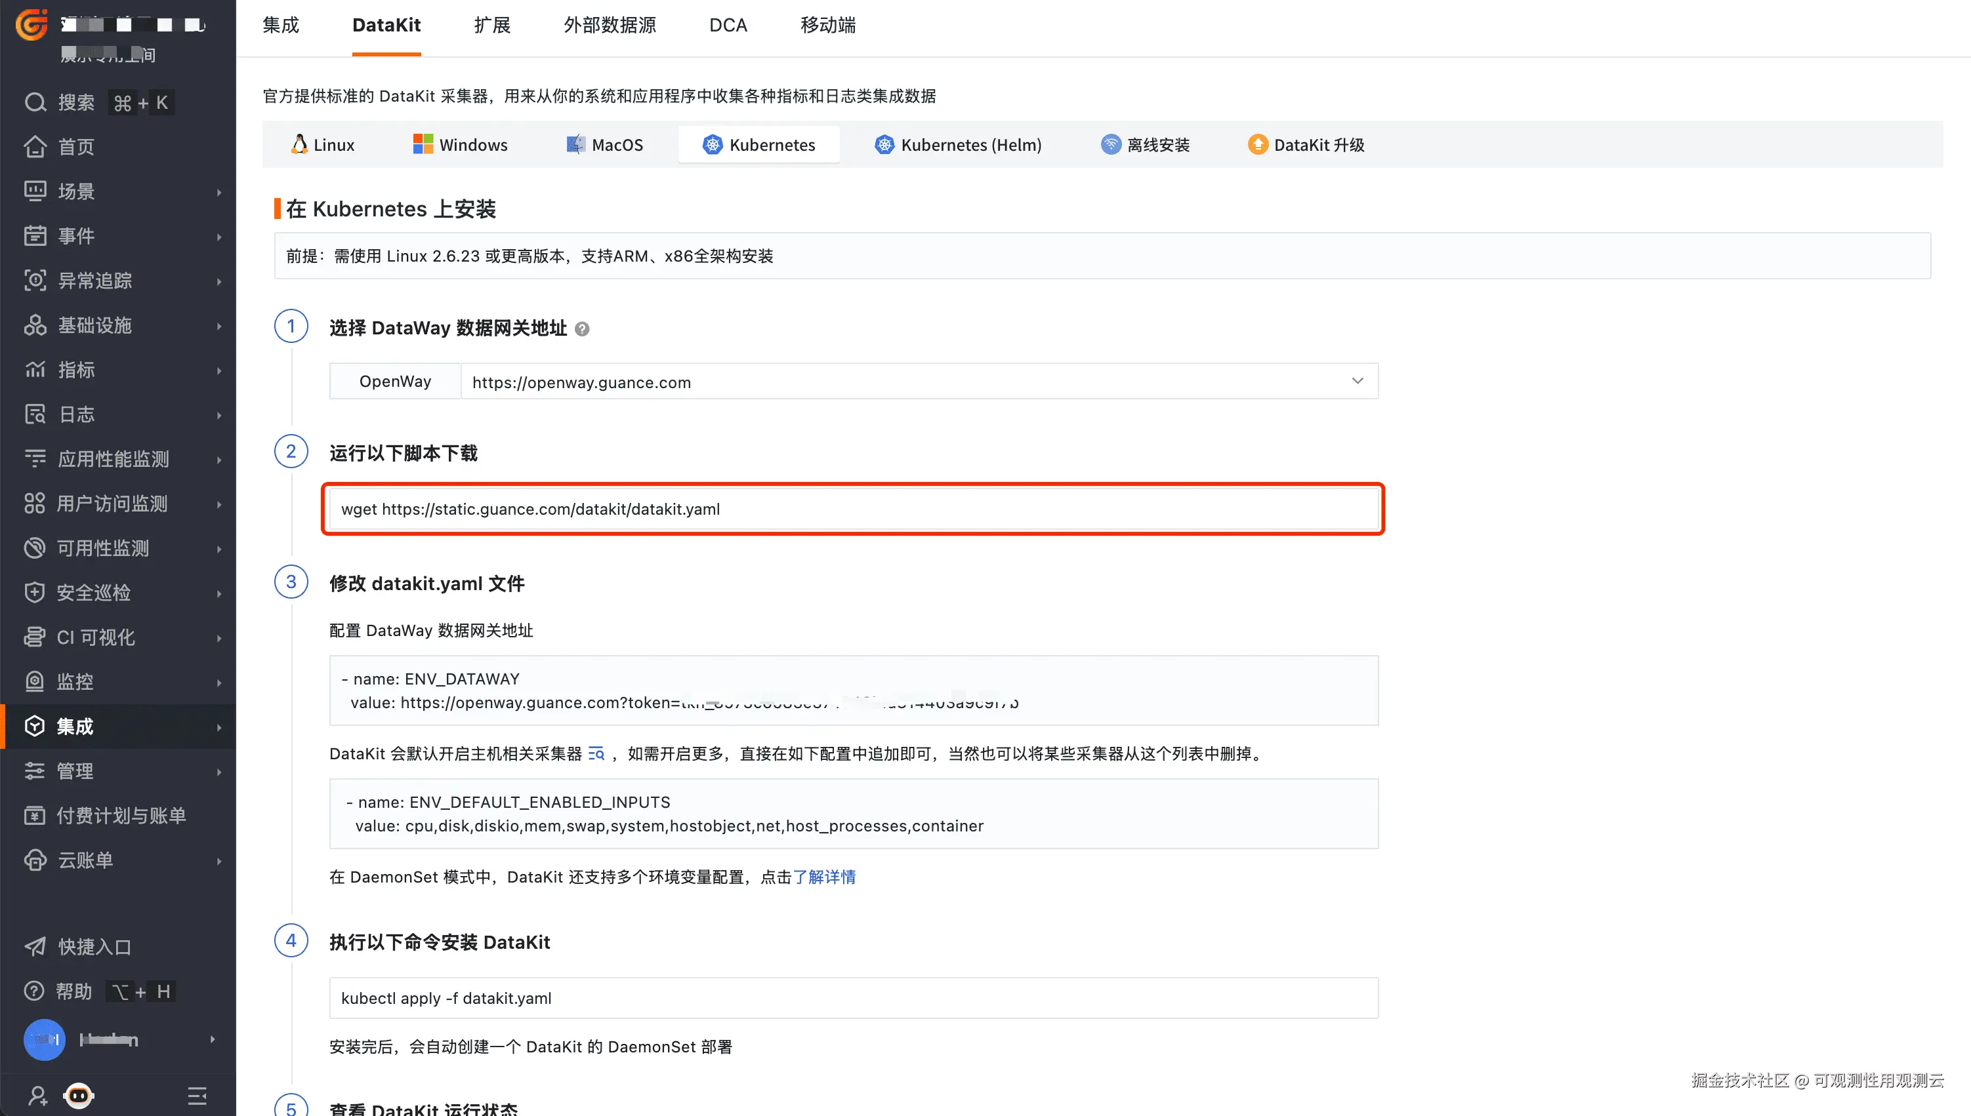Open the robot assistant icon at bottom

[x=79, y=1095]
